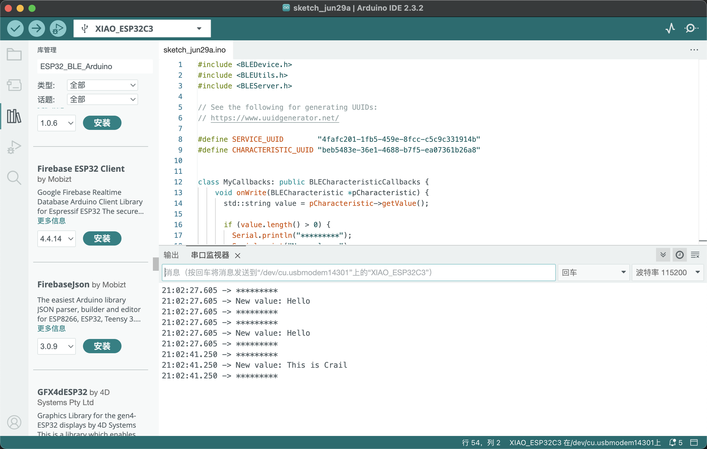Click the USB icon in board selector
Screen dimensions: 707x449
[x=85, y=28]
